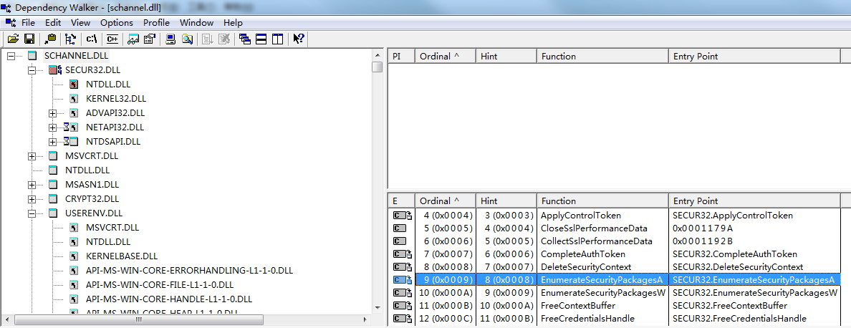Click the KERNEL32.DLL module icon
The height and width of the screenshot is (328, 851).
click(x=74, y=98)
